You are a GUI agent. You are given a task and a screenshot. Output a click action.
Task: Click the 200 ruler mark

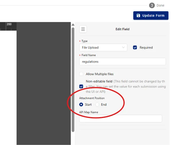[x=9, y=24]
